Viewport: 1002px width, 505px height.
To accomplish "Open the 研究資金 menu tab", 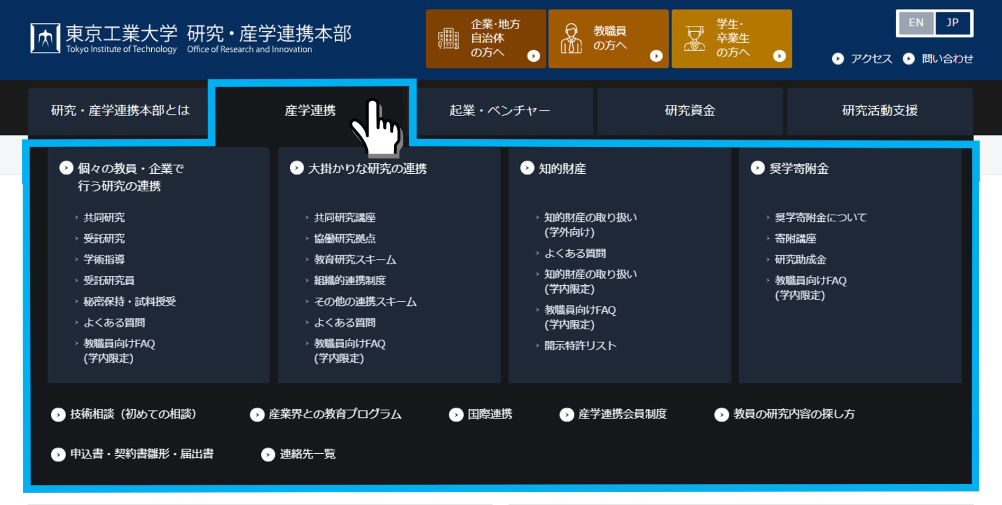I will pos(690,110).
